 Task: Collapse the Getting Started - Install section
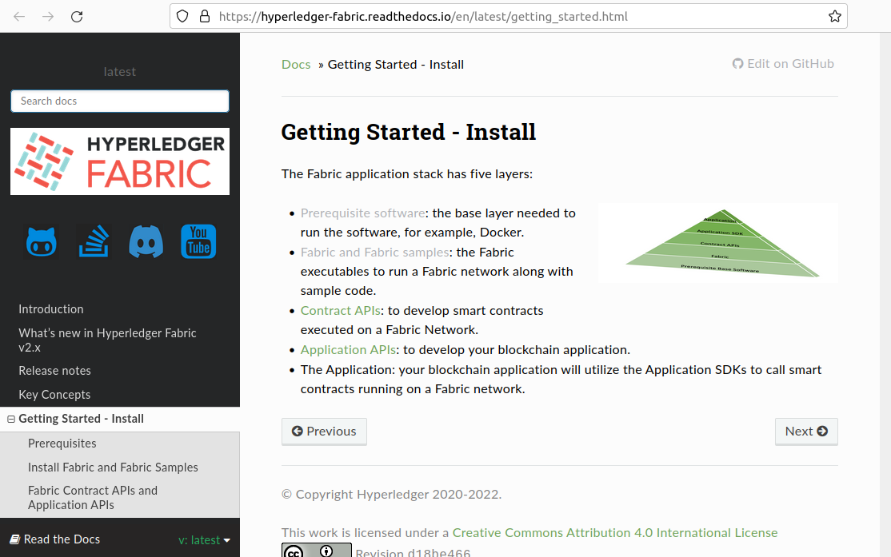pos(10,419)
